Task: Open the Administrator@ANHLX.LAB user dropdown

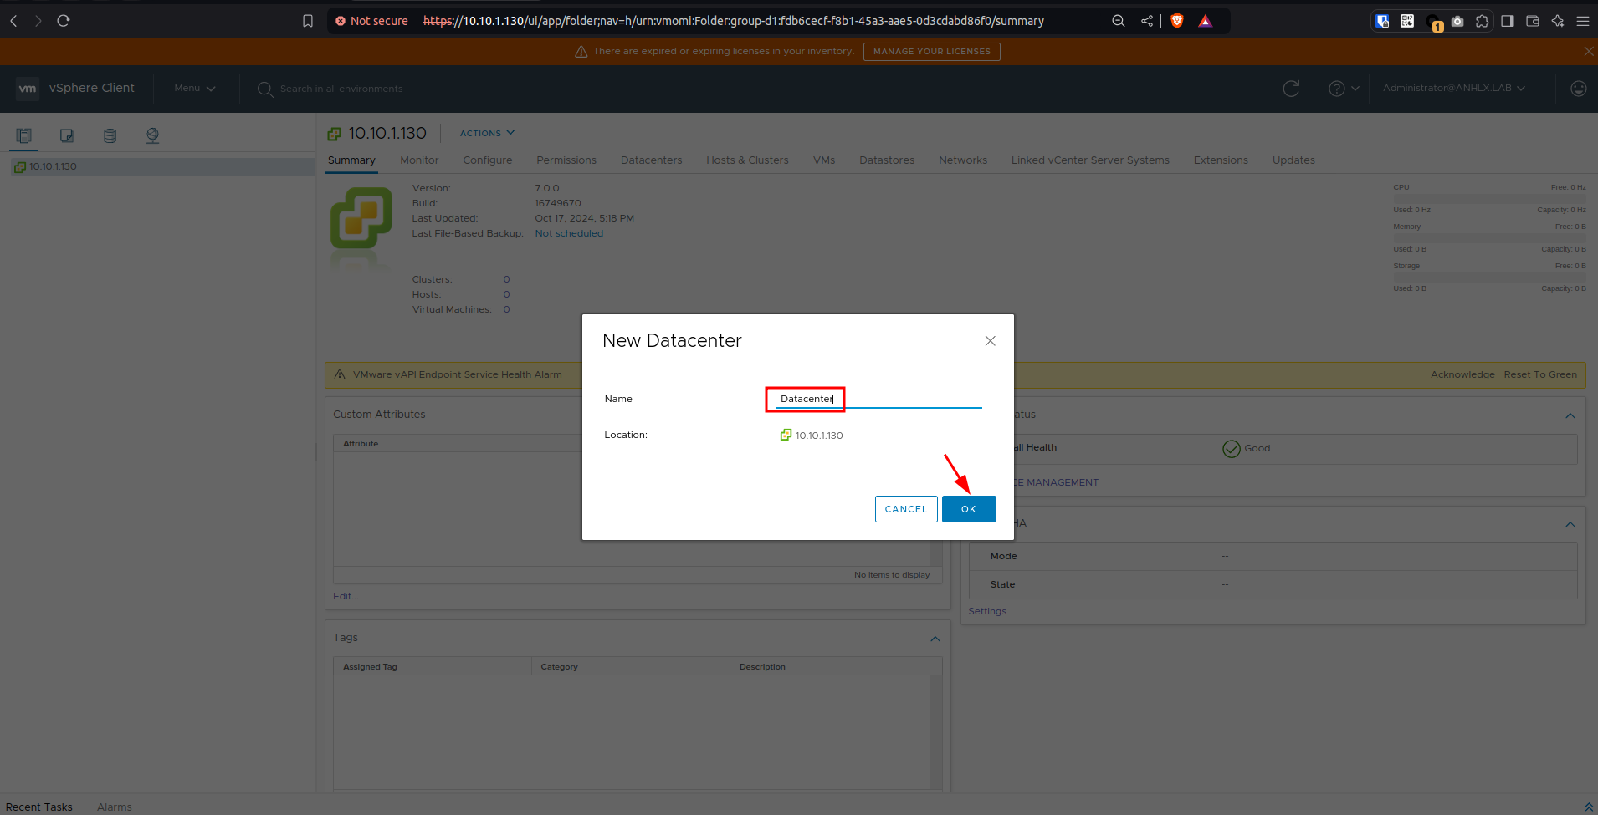Action: click(x=1453, y=89)
